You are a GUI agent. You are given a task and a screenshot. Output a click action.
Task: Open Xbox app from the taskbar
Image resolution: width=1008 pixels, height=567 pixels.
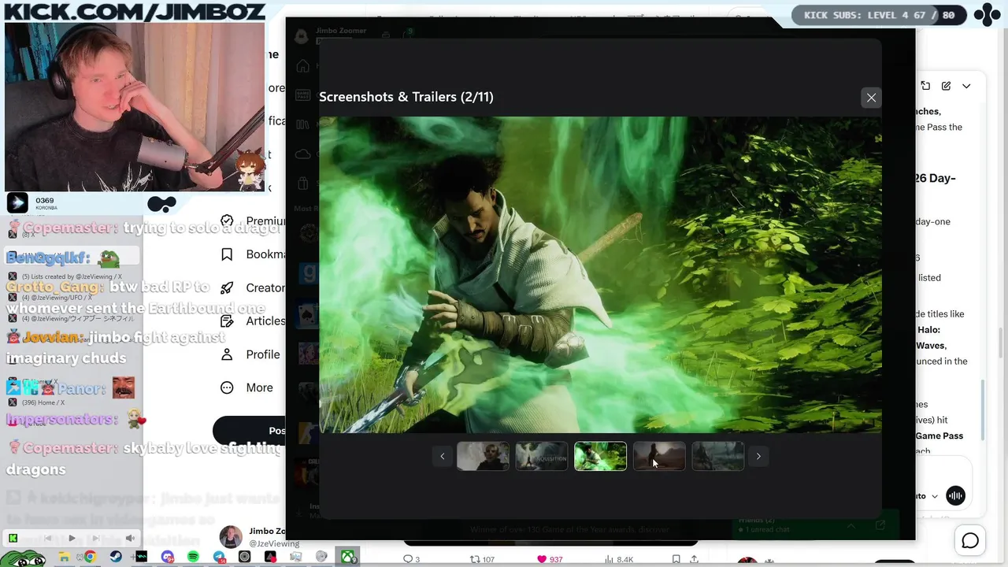346,557
